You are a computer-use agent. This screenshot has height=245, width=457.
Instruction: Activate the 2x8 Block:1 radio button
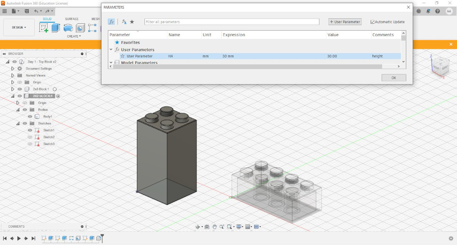click(x=55, y=89)
